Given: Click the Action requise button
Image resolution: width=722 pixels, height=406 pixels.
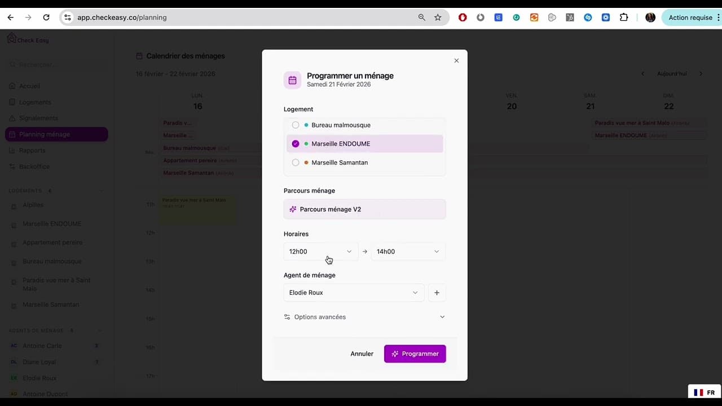Looking at the screenshot, I should [x=690, y=17].
